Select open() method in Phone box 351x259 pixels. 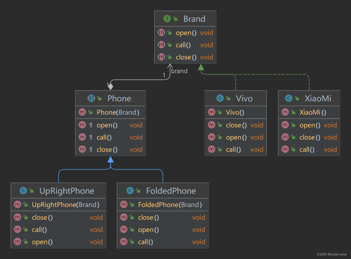coord(110,125)
